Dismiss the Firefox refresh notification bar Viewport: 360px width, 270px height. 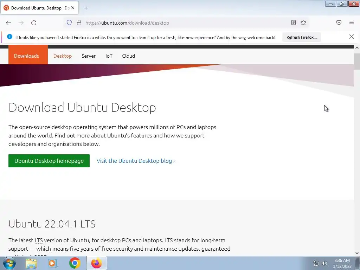352,37
